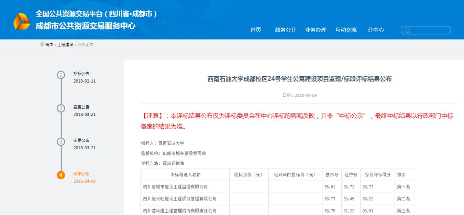Open the 首页 navigation menu item
Image resolution: width=464 pixels, height=215 pixels.
[256, 30]
